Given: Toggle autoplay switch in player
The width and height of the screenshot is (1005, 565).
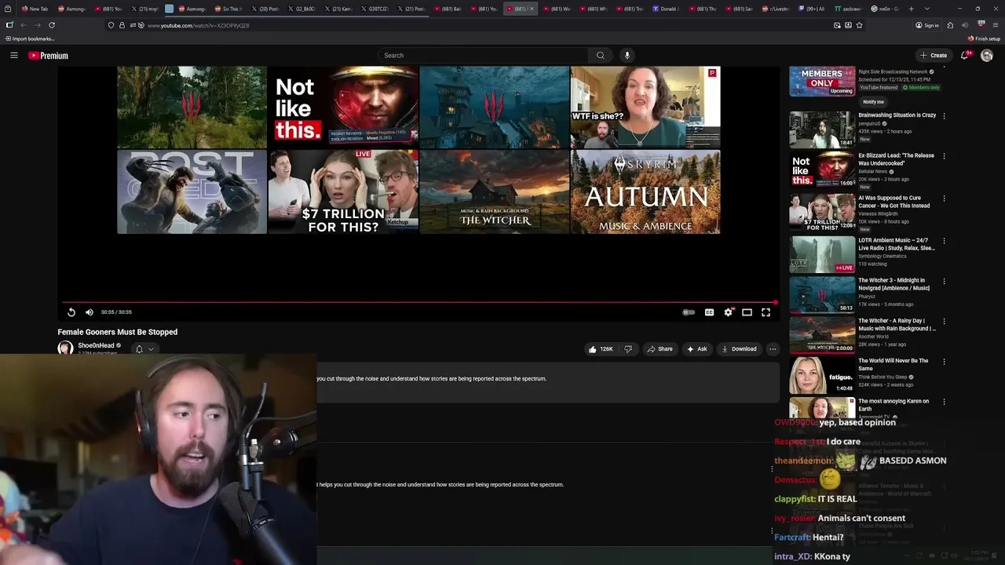Looking at the screenshot, I should 689,312.
